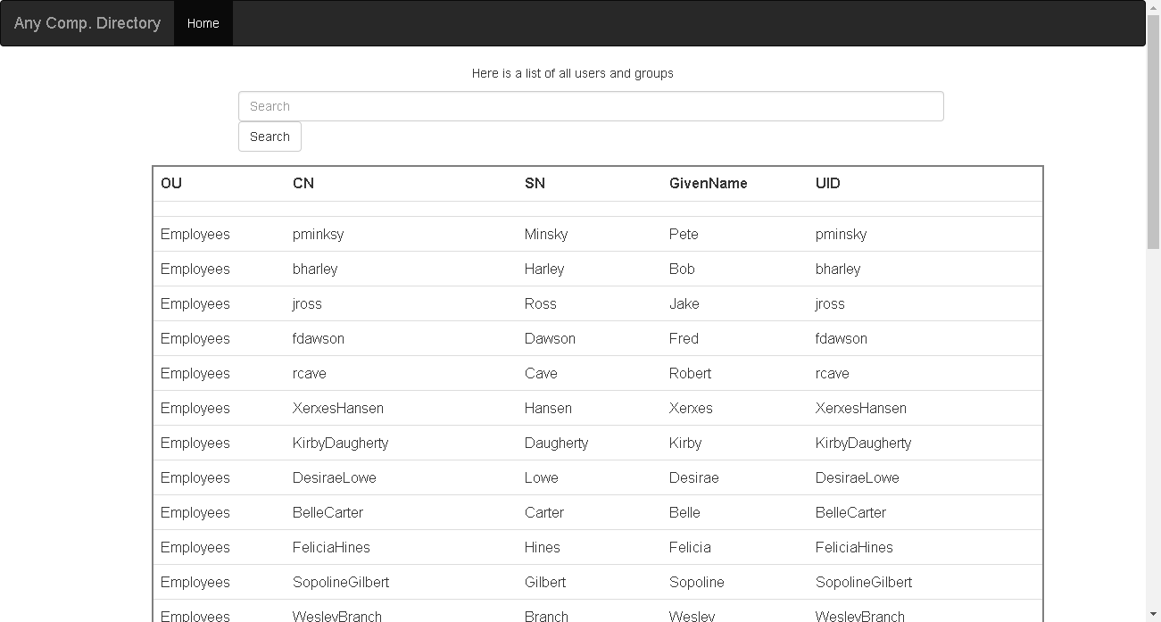Click the scrollbar down arrow
The height and width of the screenshot is (622, 1161).
1153,614
